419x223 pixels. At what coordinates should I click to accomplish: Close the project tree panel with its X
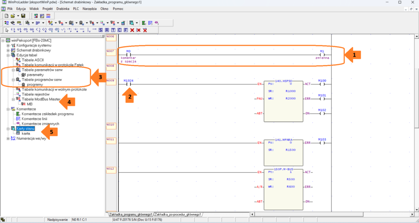click(x=103, y=36)
